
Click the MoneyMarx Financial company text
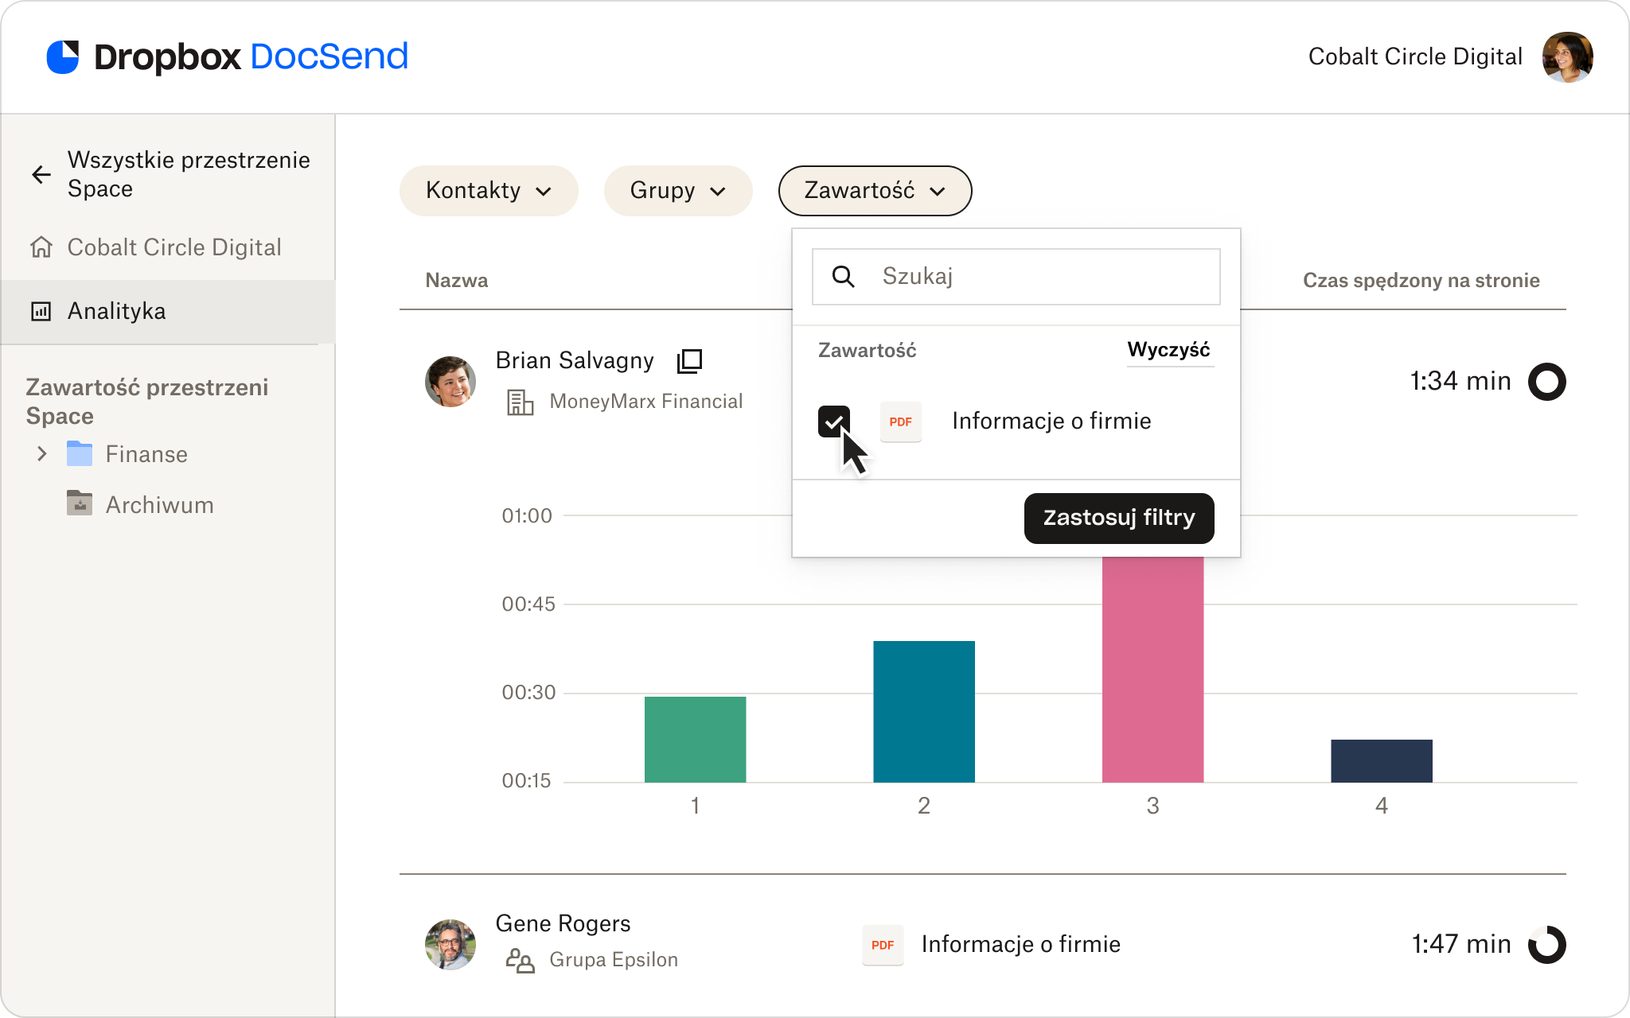click(646, 402)
